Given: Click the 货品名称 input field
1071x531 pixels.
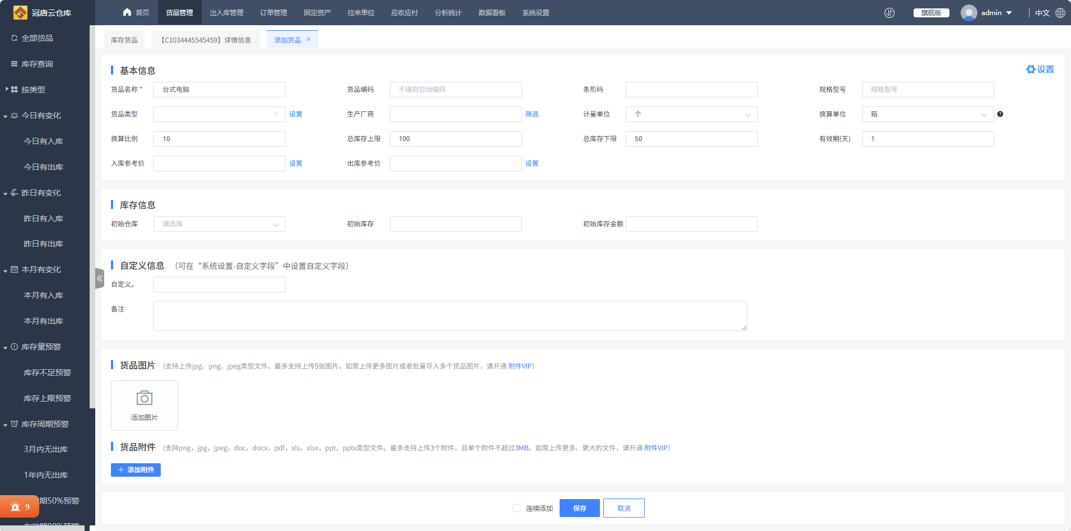Looking at the screenshot, I should pyautogui.click(x=220, y=90).
